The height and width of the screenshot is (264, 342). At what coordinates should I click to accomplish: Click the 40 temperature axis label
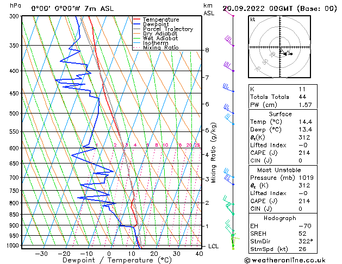(200, 254)
